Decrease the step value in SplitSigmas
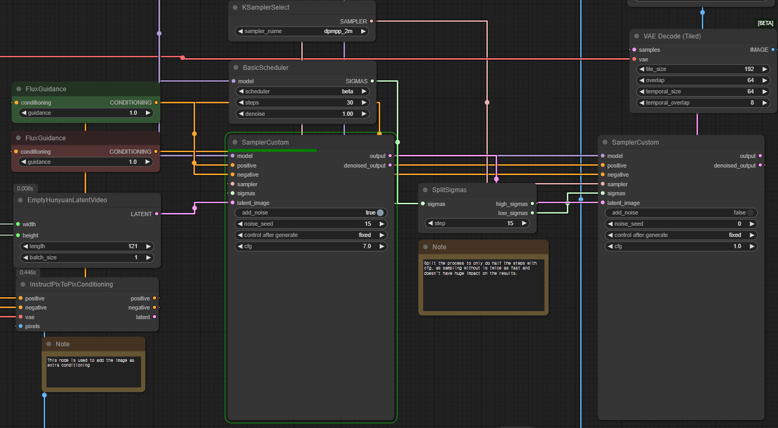778x428 pixels. [x=430, y=224]
